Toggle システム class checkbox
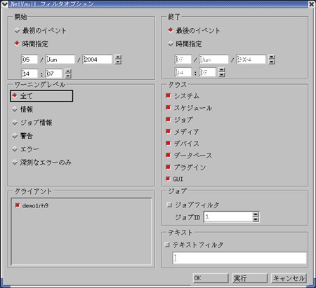The image size is (316, 288). [x=168, y=96]
